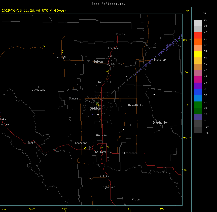Click the Strathmore label
217x212 pixels.
[x=130, y=153]
